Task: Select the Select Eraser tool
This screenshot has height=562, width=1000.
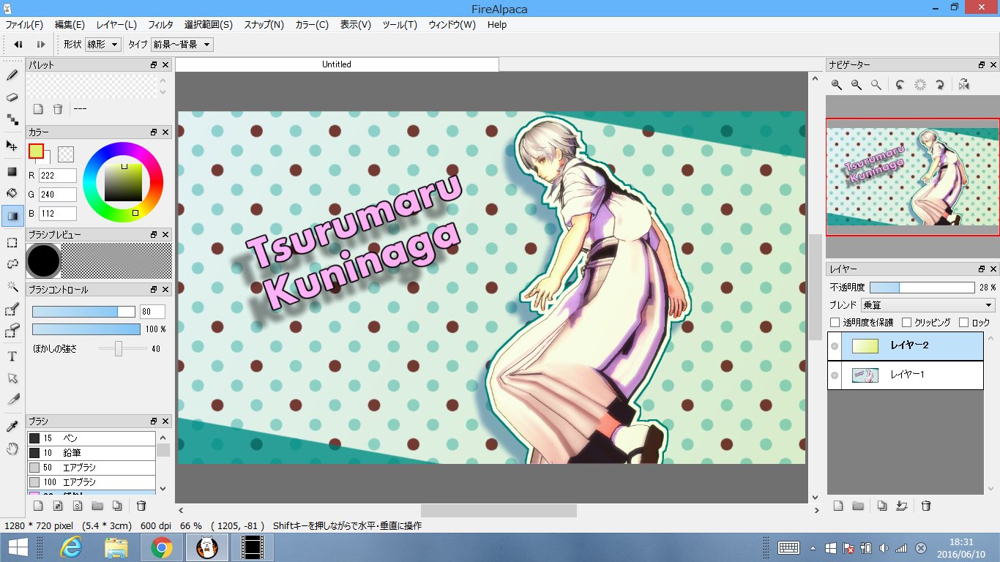Action: pos(12,331)
